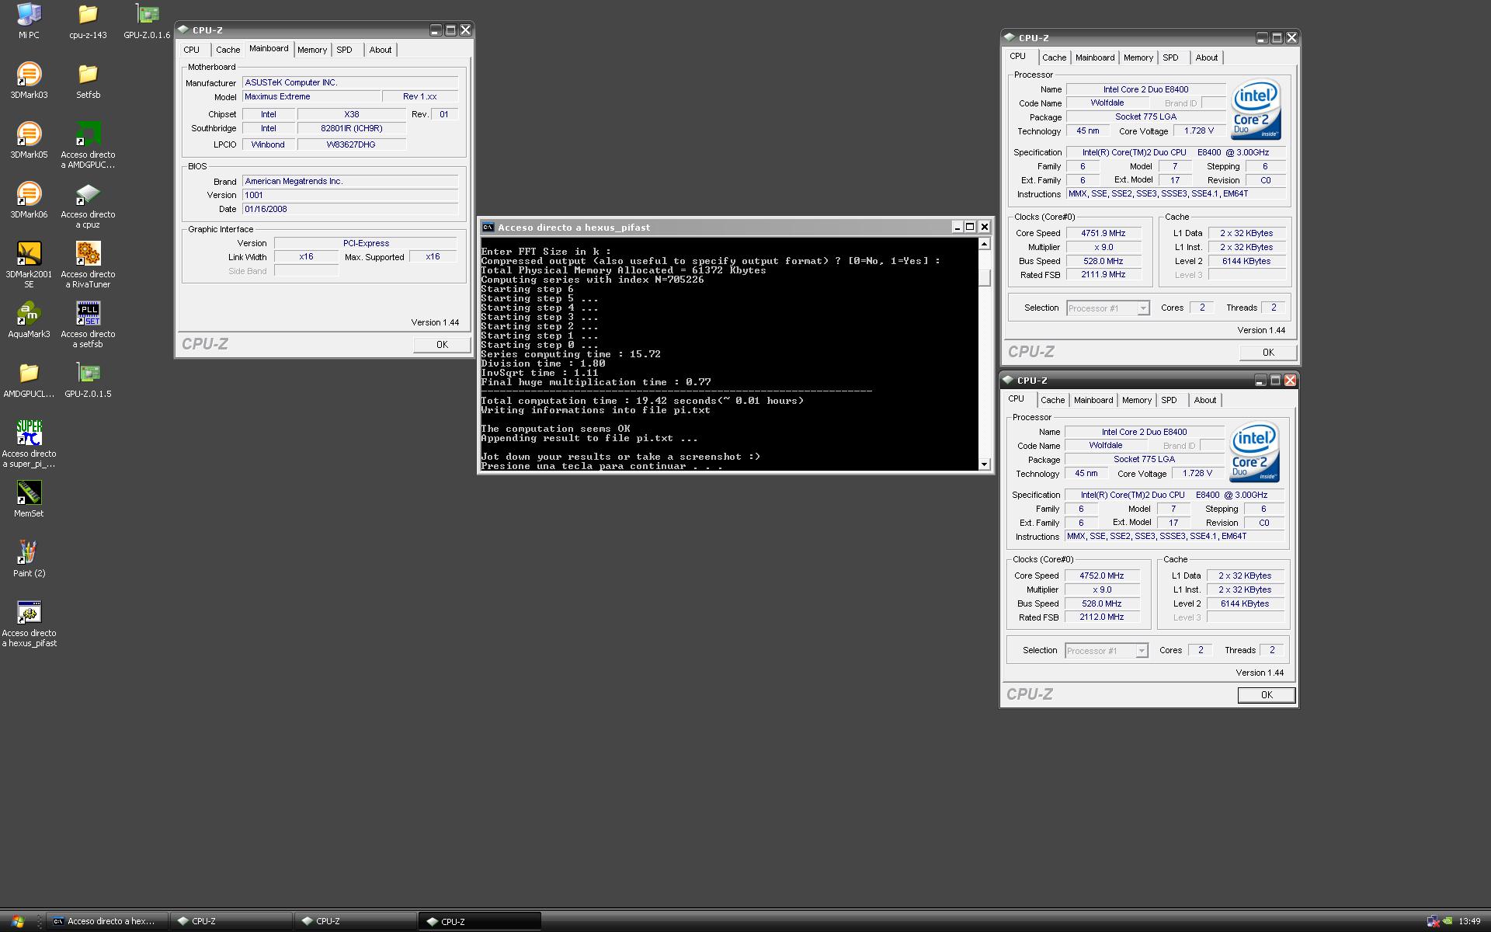This screenshot has width=1491, height=932.
Task: Click console scrollbar down arrow
Action: [984, 464]
